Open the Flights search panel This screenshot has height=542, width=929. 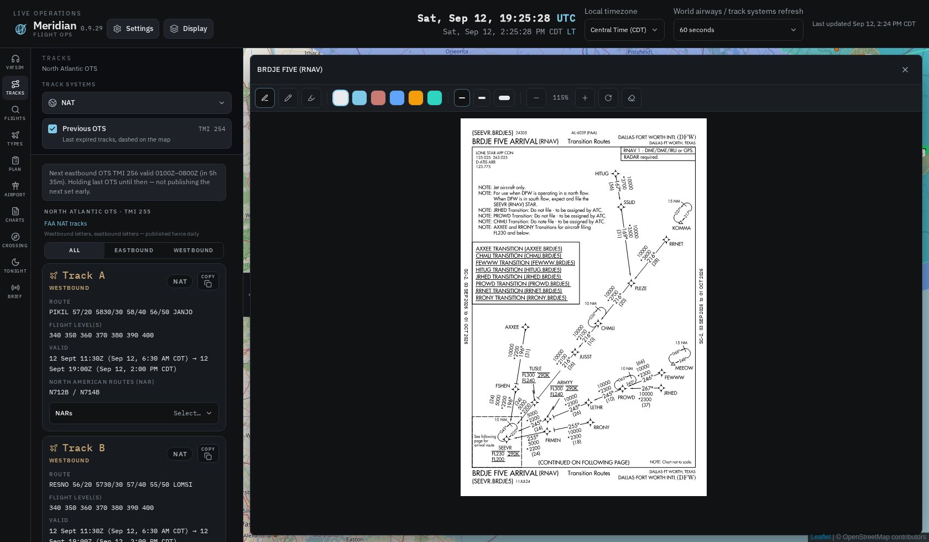[x=15, y=113]
